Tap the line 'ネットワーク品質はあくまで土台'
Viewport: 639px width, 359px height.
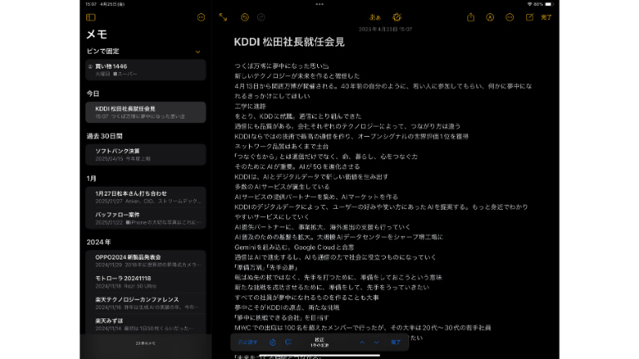pos(281,147)
